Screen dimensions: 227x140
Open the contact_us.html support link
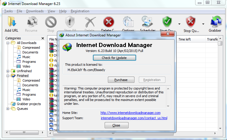(134, 118)
